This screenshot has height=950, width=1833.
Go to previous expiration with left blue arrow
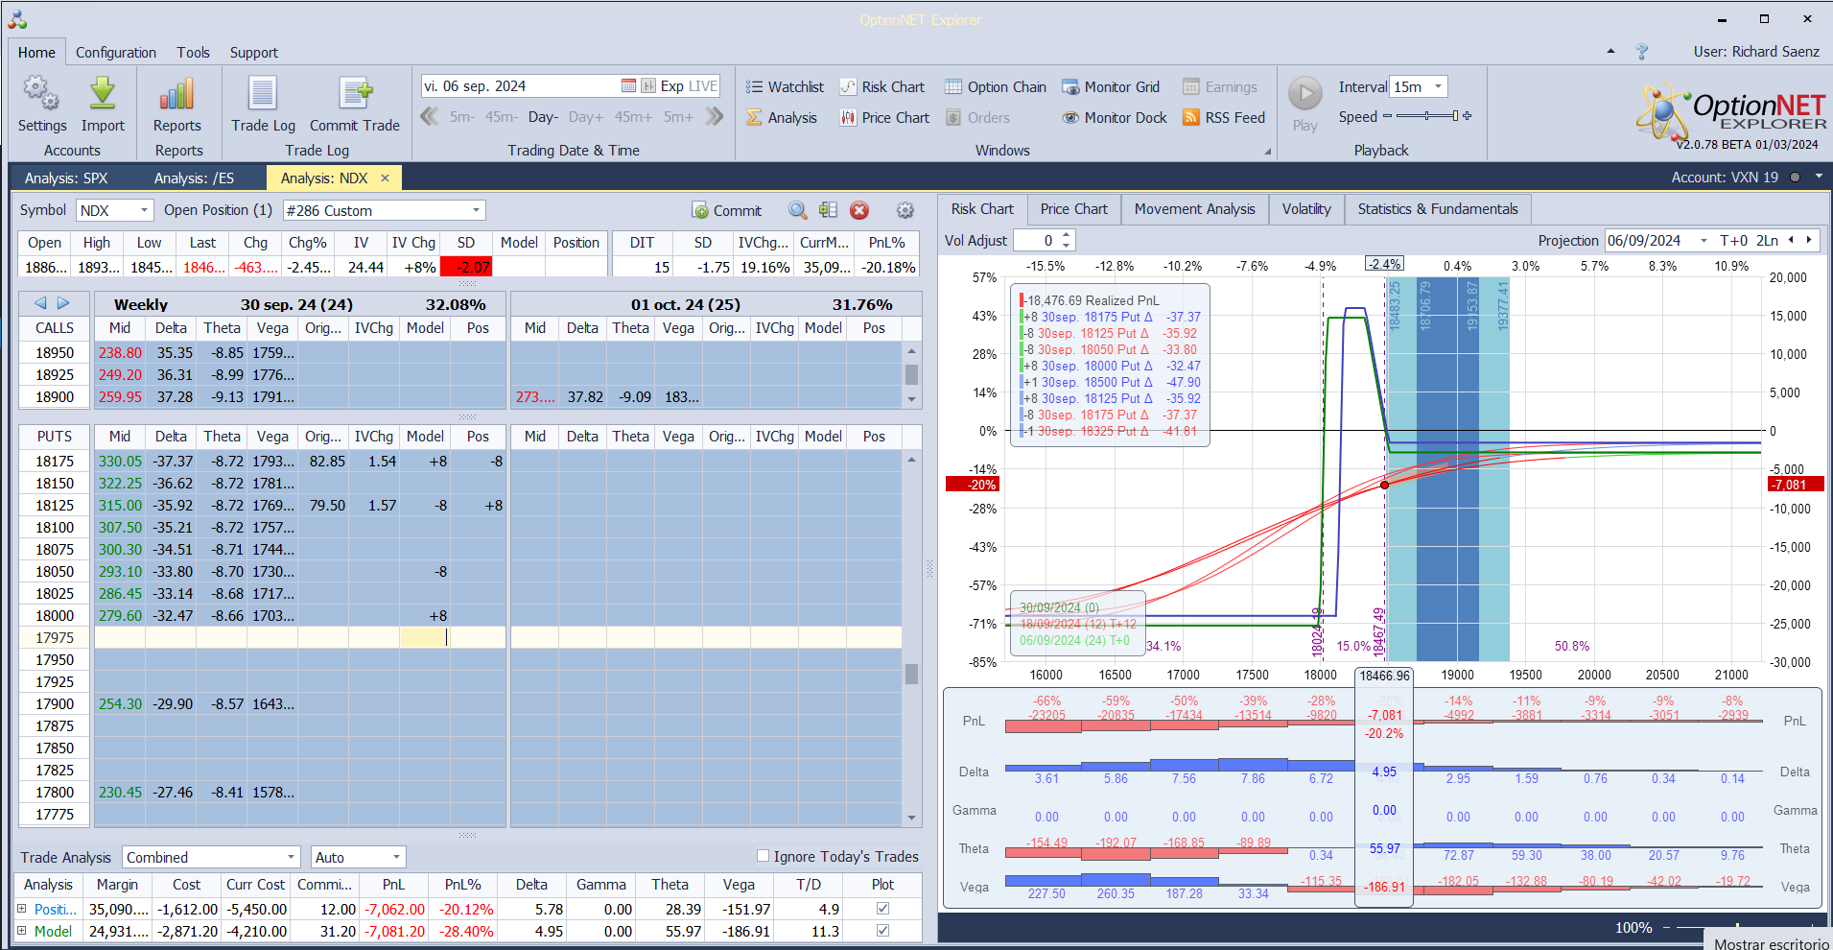pyautogui.click(x=40, y=303)
